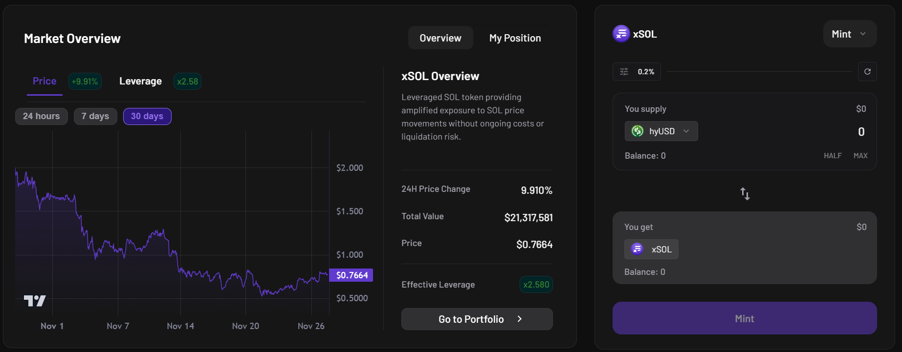Click the arrow on Go to Portfolio
Image resolution: width=902 pixels, height=352 pixels.
tap(520, 319)
